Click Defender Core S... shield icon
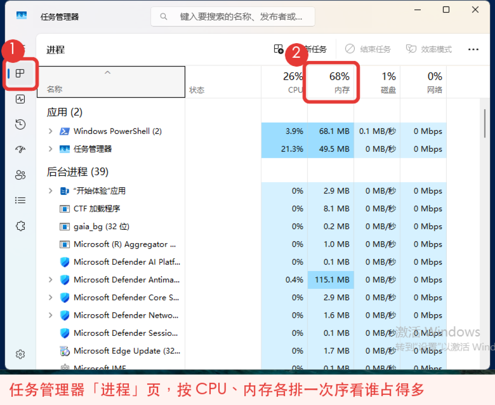495x405 pixels. click(65, 297)
